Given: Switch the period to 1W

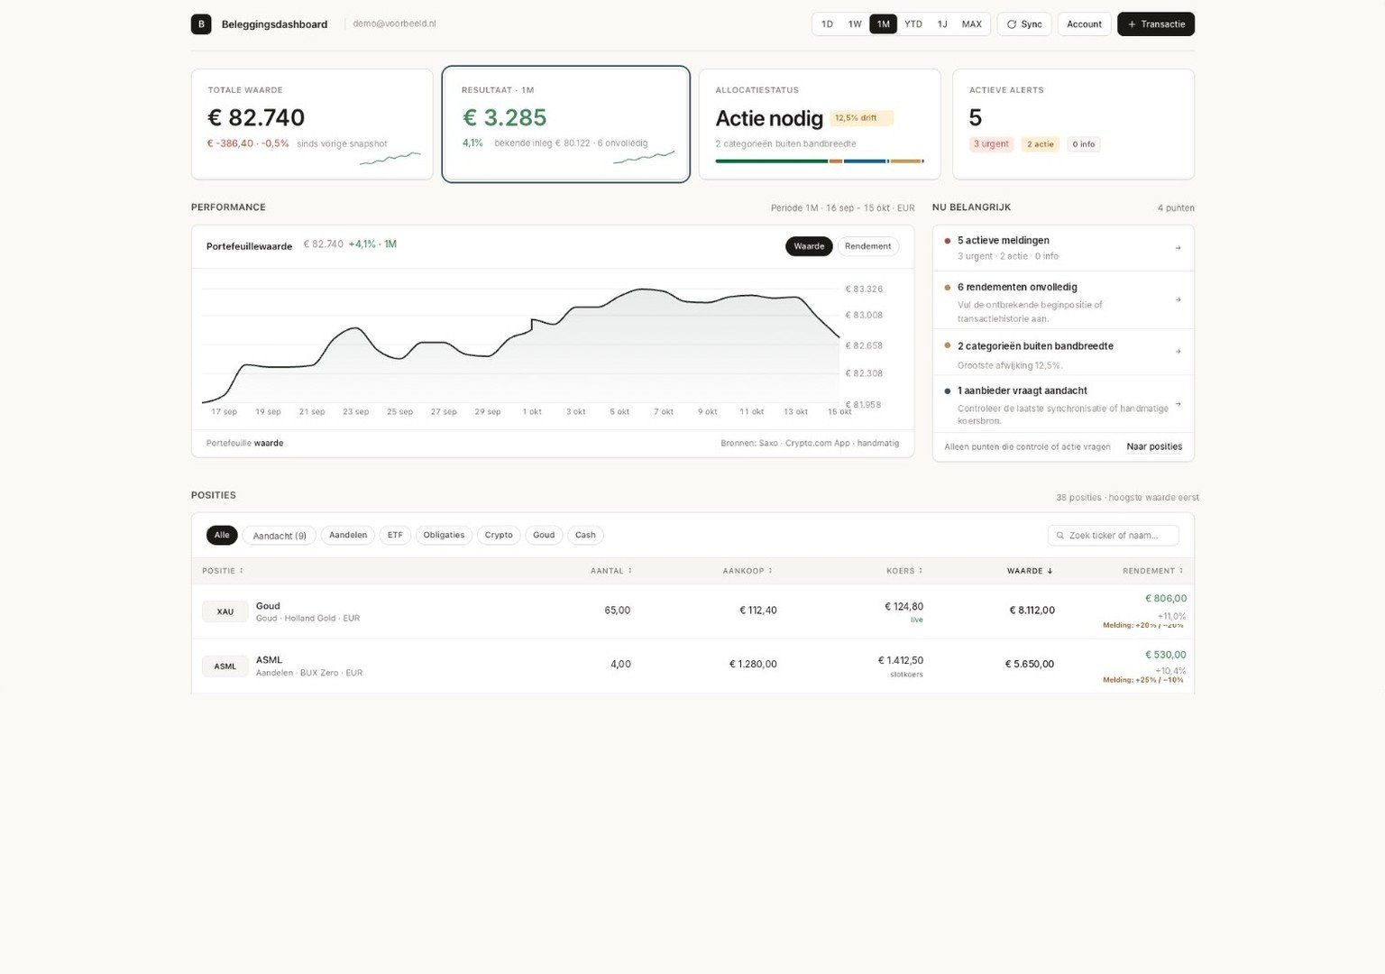Looking at the screenshot, I should click(855, 24).
